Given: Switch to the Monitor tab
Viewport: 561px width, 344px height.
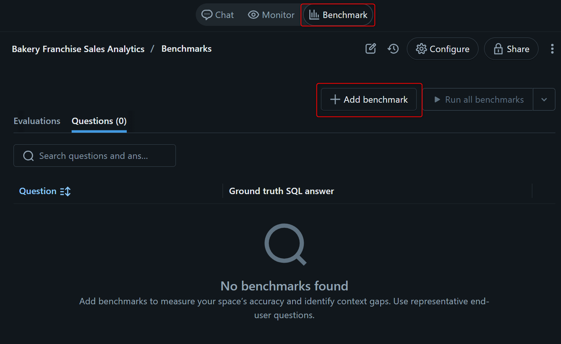Looking at the screenshot, I should tap(271, 15).
